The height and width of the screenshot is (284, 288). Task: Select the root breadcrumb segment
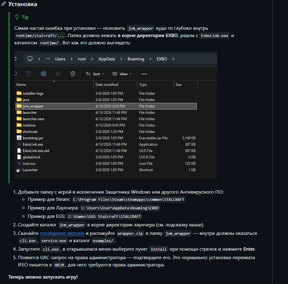click(82, 59)
